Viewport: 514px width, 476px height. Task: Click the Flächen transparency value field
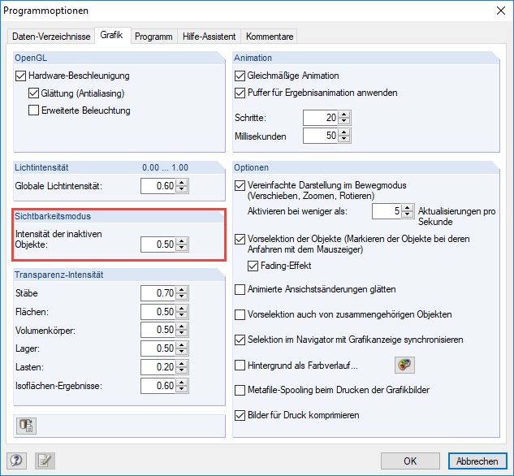158,312
